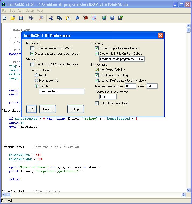Toggle Enable Auto Indenting checkbox
The height and width of the screenshot is (204, 192).
[x=97, y=75]
